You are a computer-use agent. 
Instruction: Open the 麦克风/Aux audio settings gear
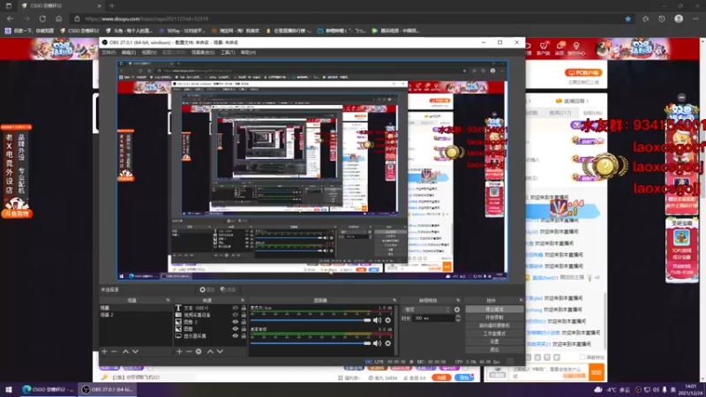387,320
